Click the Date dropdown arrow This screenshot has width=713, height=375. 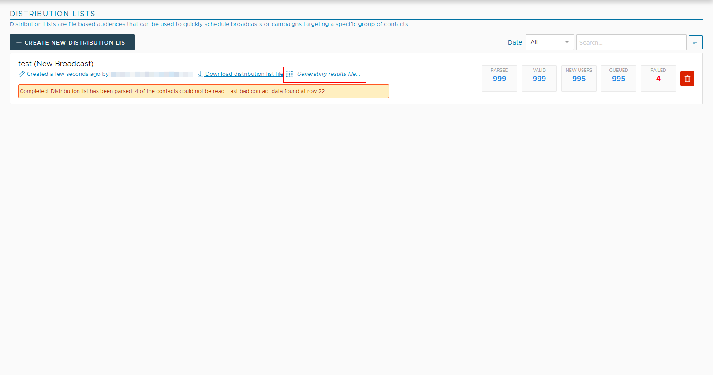(567, 42)
